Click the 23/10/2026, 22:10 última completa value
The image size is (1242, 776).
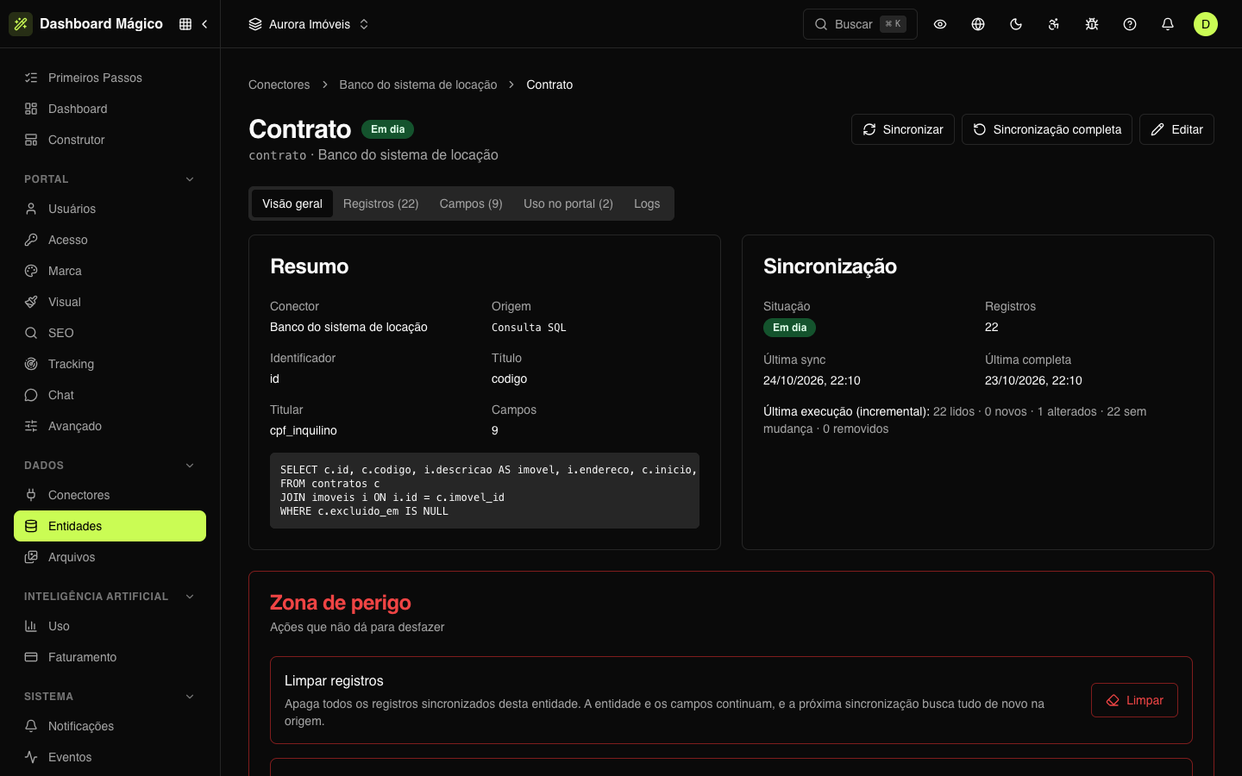click(1033, 380)
